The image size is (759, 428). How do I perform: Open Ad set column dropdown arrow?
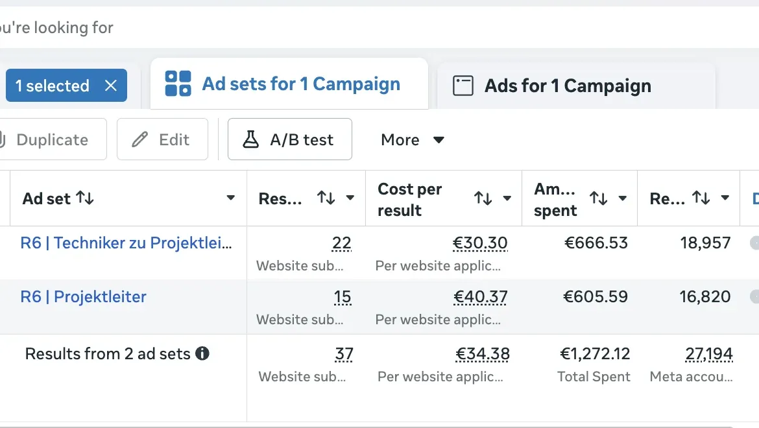[231, 197]
